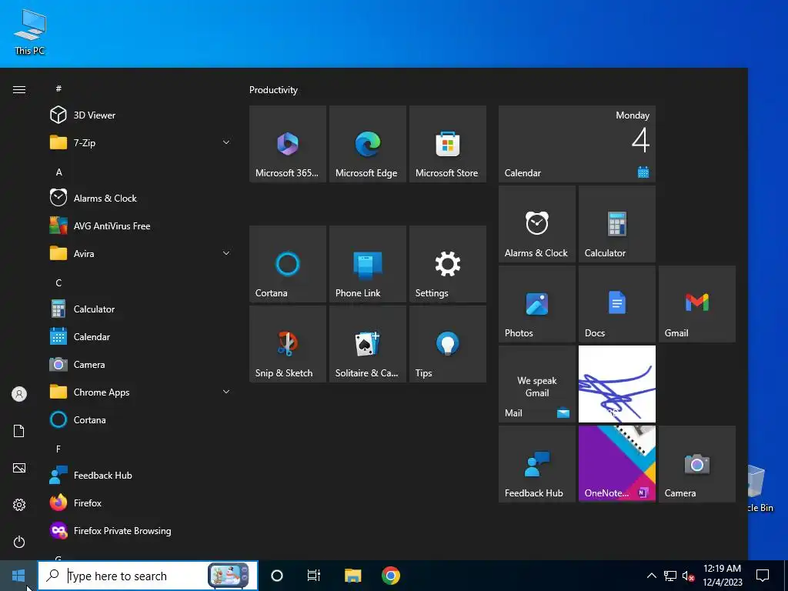Open the Alarms & Clock tile
The width and height of the screenshot is (788, 591).
(x=536, y=224)
